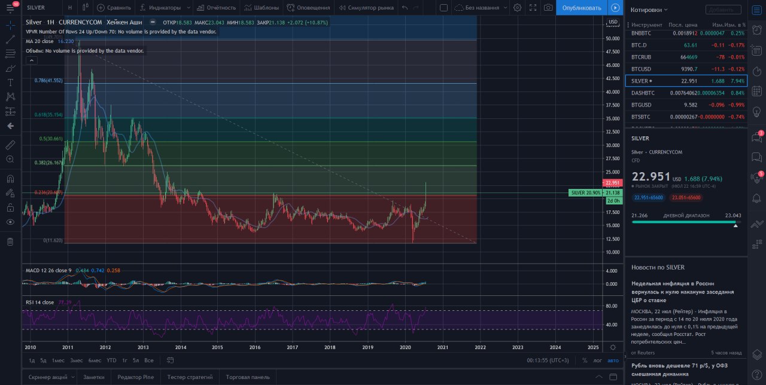Viewport: 766px width, 385px height.
Task: Set time range to 5л
Action: pos(136,360)
